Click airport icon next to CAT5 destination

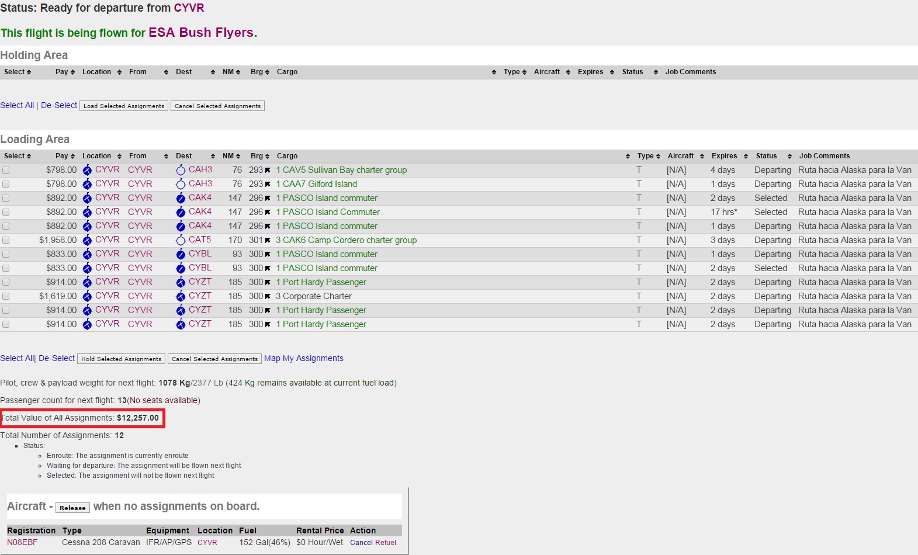pos(181,240)
